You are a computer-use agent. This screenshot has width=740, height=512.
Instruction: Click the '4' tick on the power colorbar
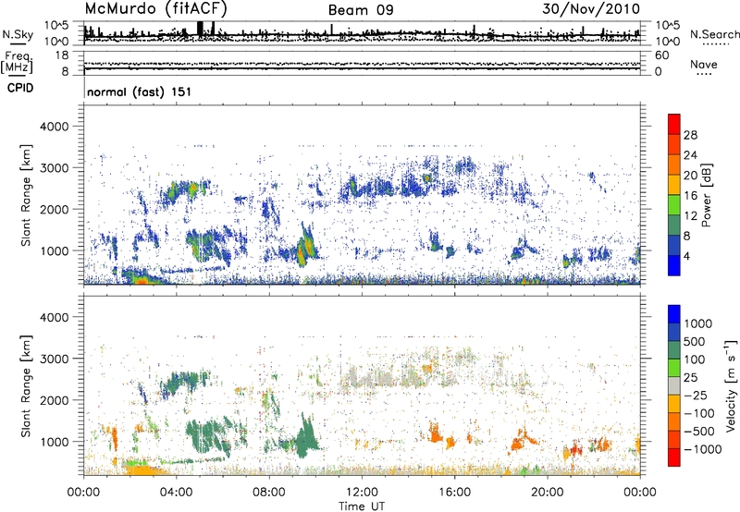click(x=687, y=256)
